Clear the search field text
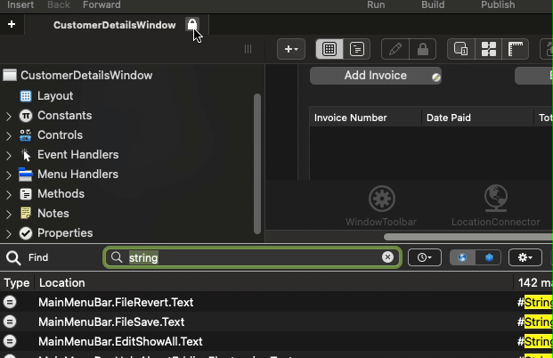The image size is (553, 358). pos(387,257)
